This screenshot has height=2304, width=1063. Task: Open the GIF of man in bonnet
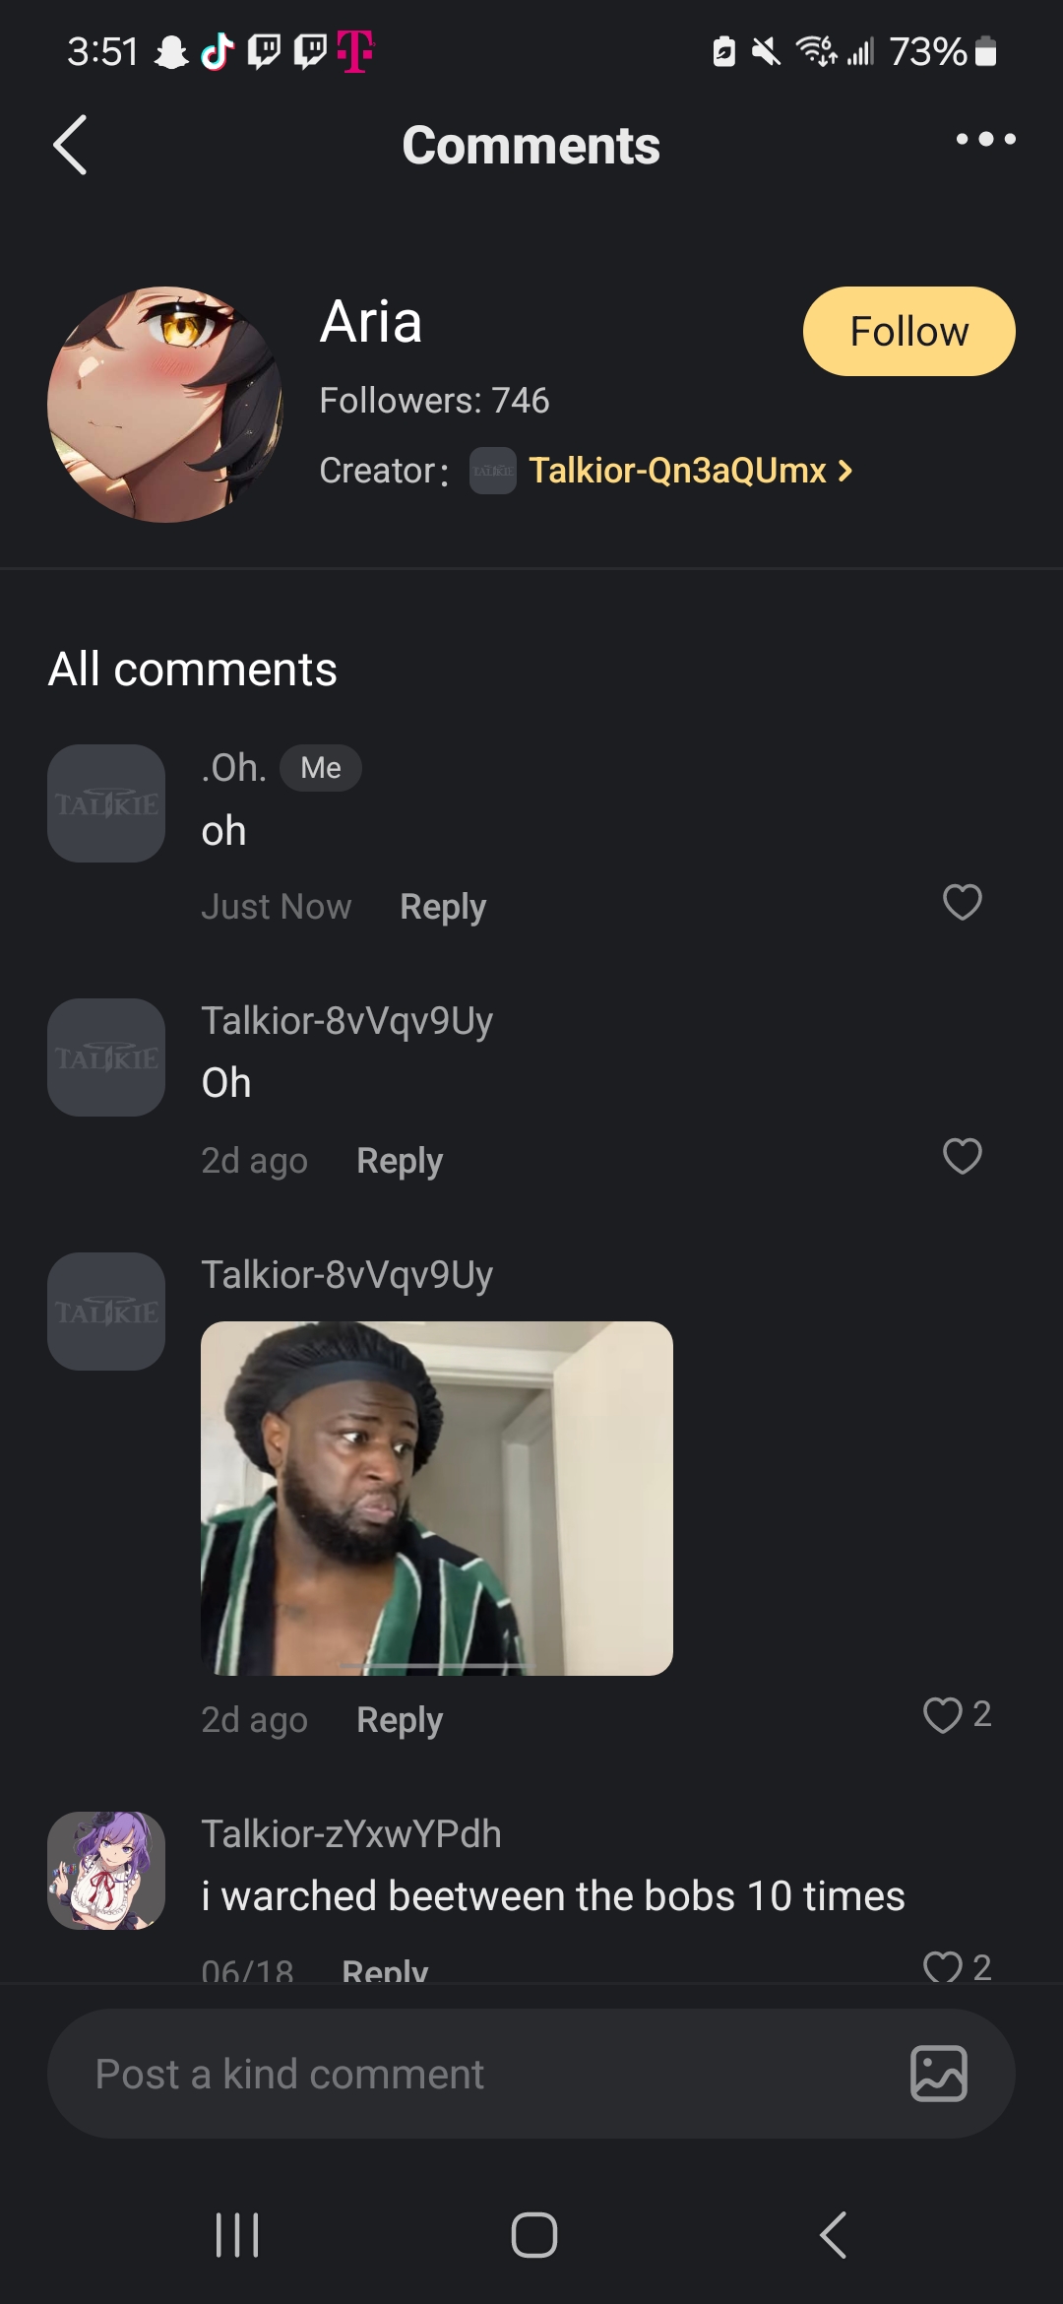tap(437, 1499)
